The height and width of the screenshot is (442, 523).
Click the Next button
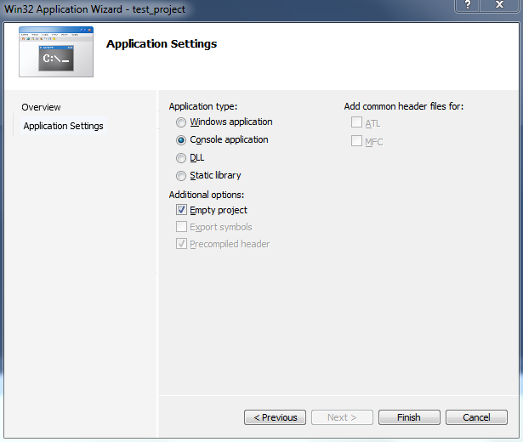coord(341,417)
